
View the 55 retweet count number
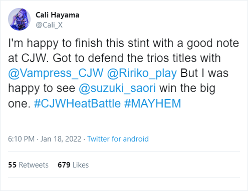tap(12, 165)
